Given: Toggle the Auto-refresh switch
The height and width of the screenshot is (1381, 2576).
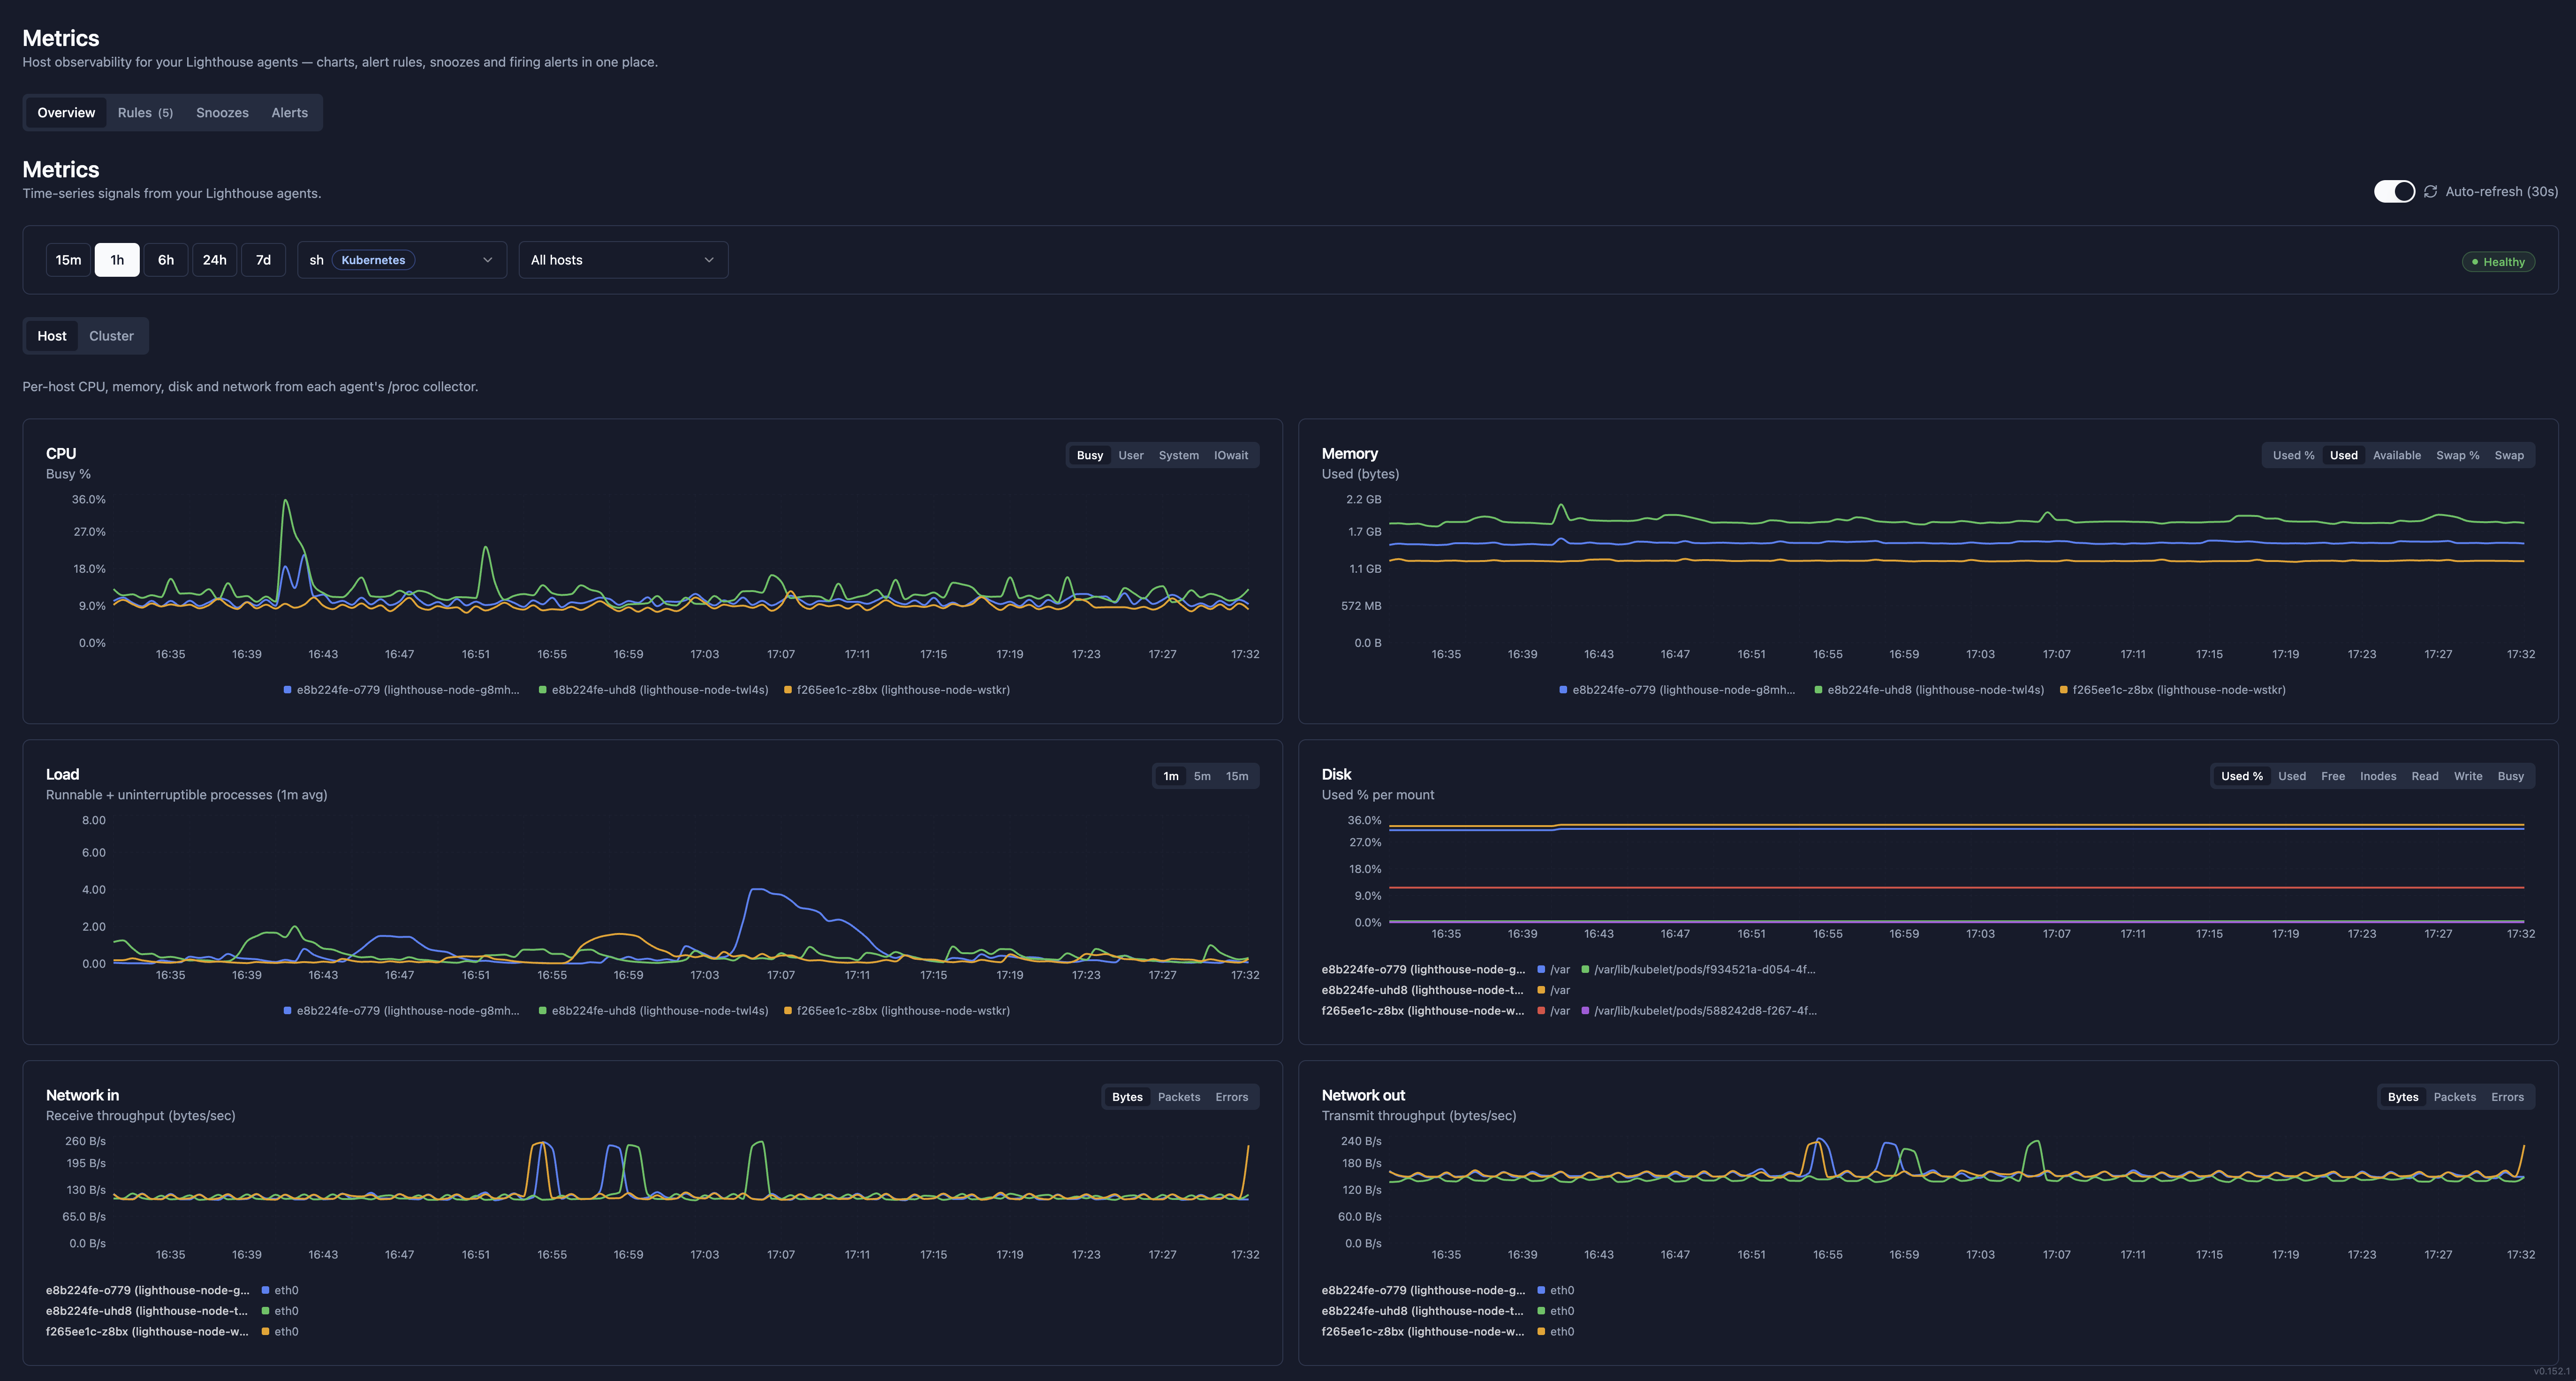Looking at the screenshot, I should coord(2394,191).
